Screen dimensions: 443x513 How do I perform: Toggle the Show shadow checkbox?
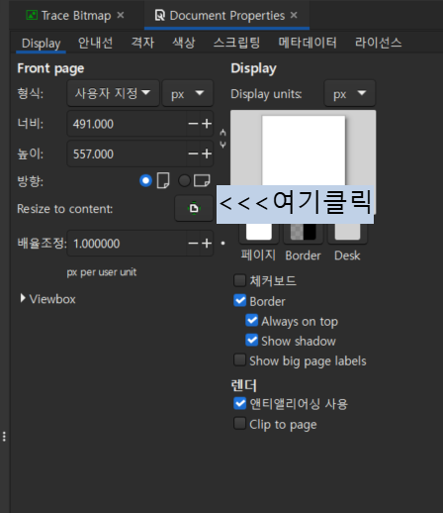(251, 341)
